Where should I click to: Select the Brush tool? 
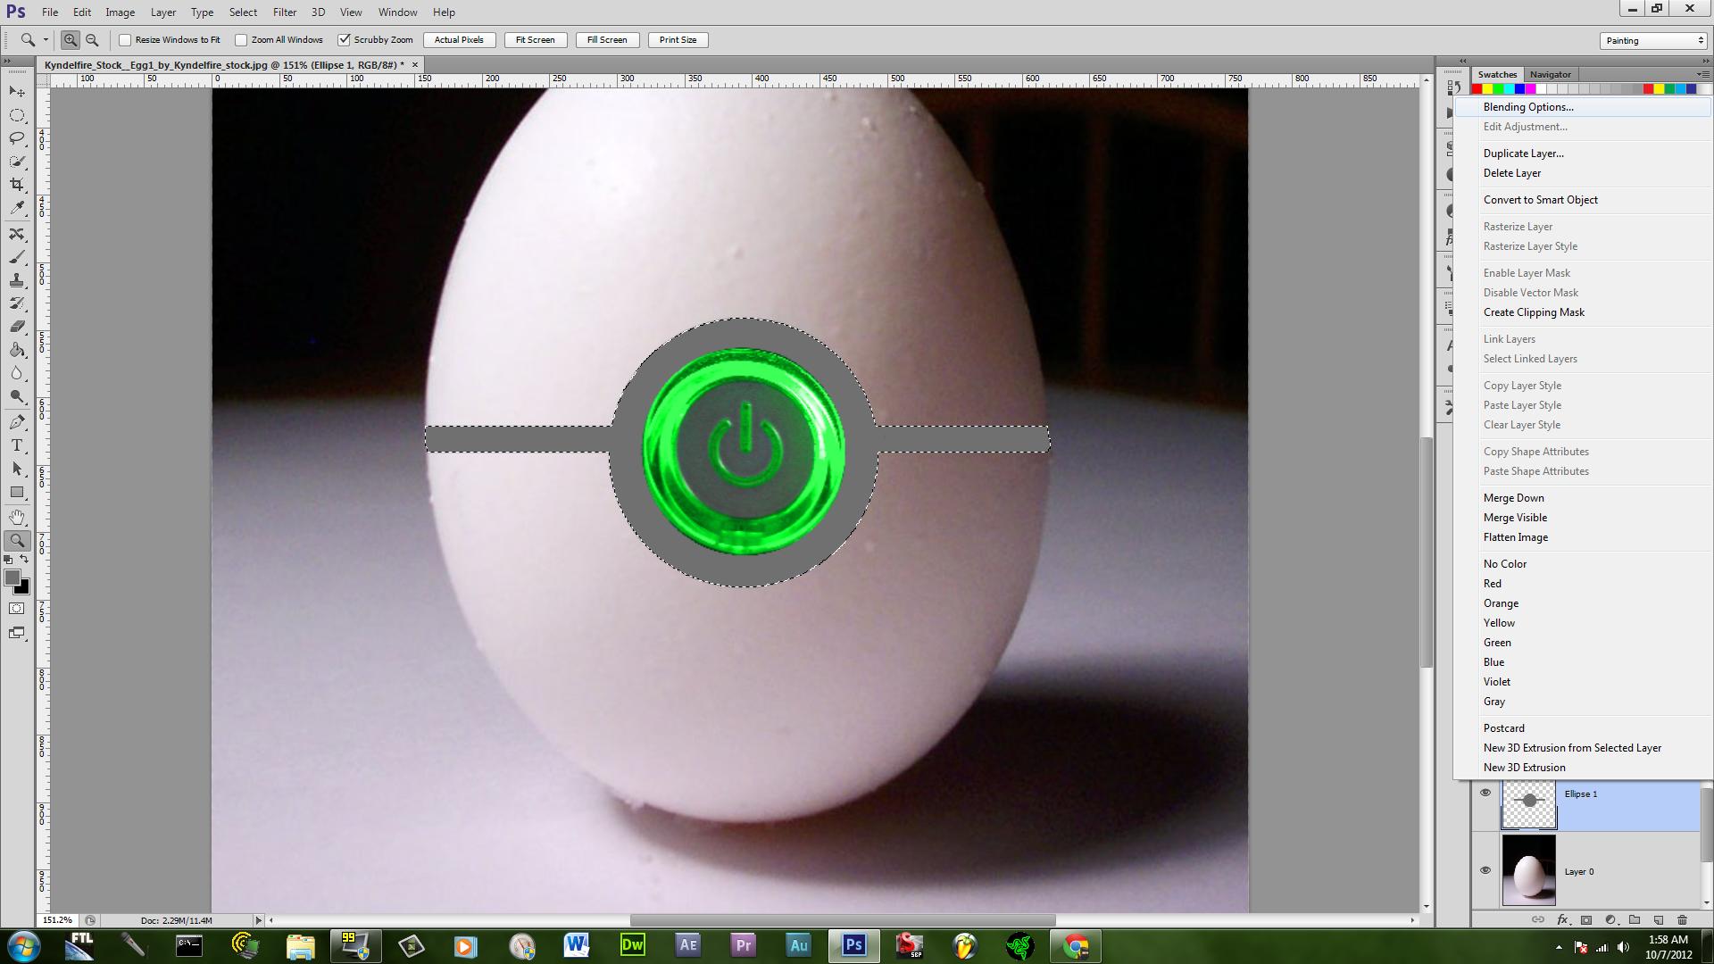click(17, 257)
